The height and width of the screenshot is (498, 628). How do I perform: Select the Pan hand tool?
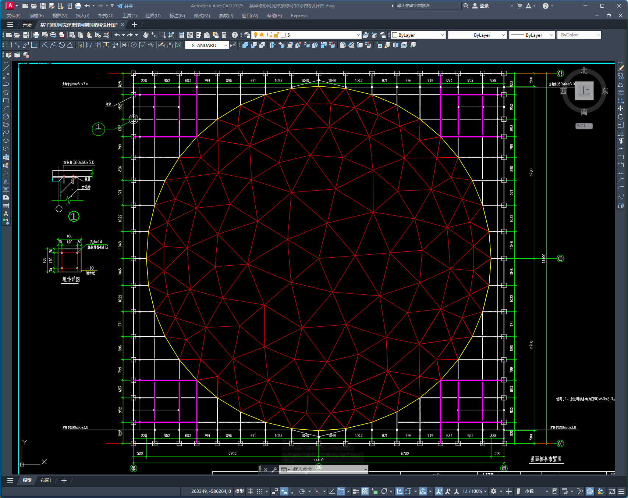click(146, 35)
